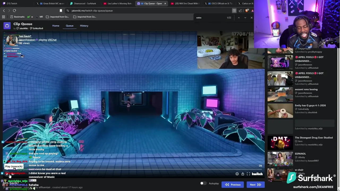Click the Clip Queue purple logo

7,26
